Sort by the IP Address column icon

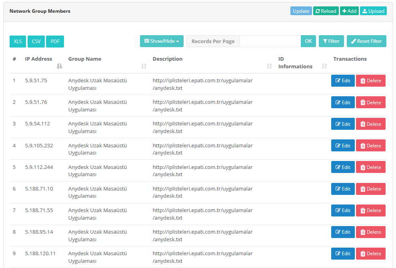59,66
